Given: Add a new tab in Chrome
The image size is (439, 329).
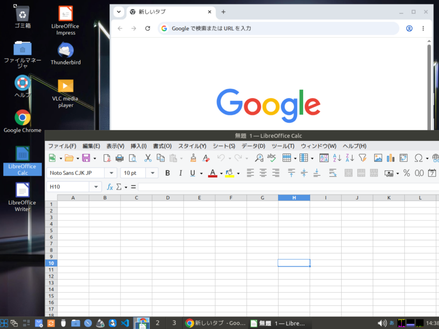Looking at the screenshot, I should coord(223,12).
